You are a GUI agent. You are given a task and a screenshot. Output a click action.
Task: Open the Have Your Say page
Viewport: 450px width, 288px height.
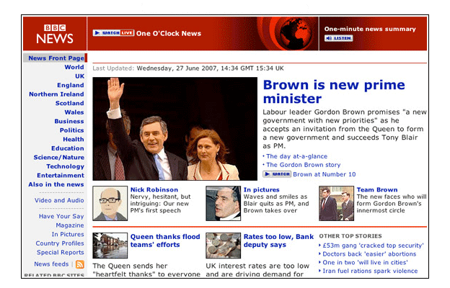[x=61, y=216]
